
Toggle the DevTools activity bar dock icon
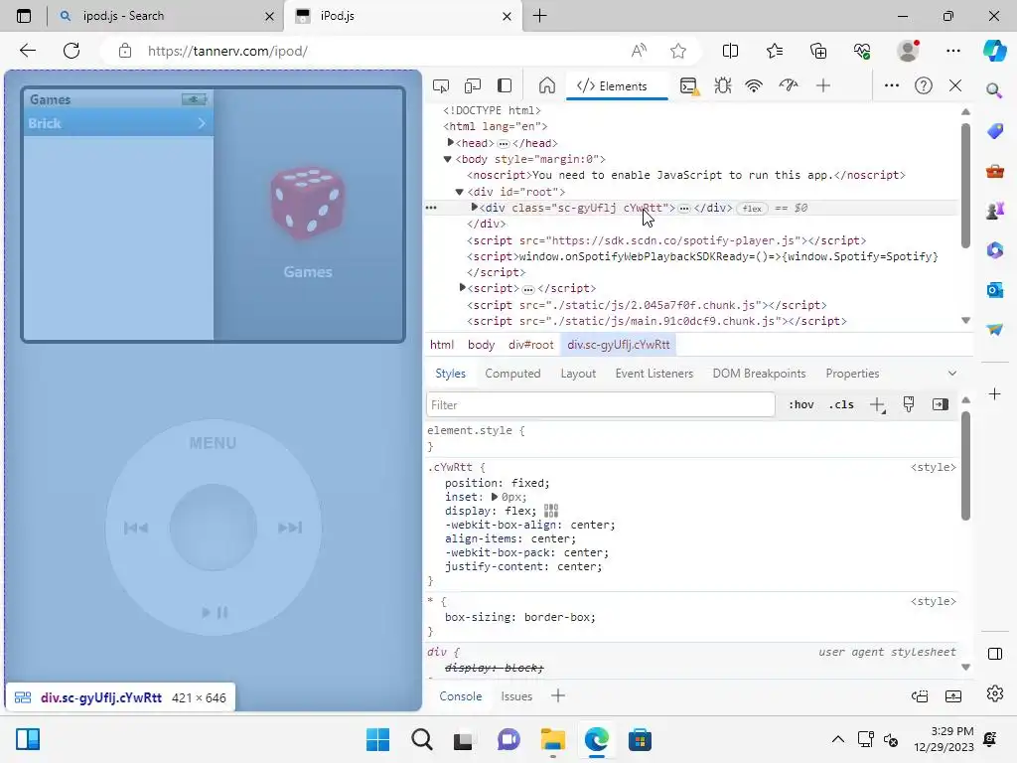click(505, 85)
